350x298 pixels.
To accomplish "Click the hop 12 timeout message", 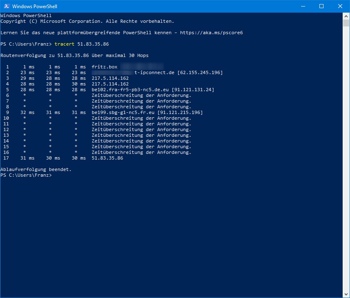I will pyautogui.click(x=141, y=129).
